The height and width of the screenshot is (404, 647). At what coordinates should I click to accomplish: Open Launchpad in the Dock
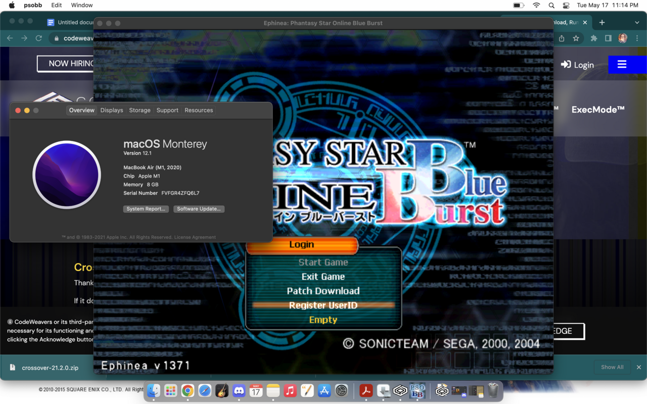[x=171, y=390]
